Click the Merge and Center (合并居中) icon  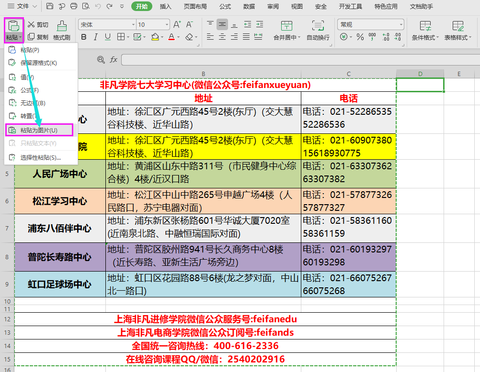(286, 26)
